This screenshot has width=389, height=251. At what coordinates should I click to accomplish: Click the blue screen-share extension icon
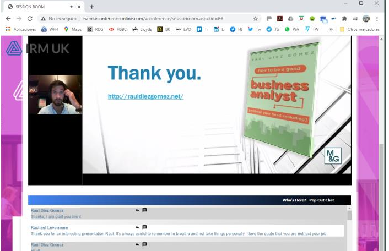click(x=323, y=19)
